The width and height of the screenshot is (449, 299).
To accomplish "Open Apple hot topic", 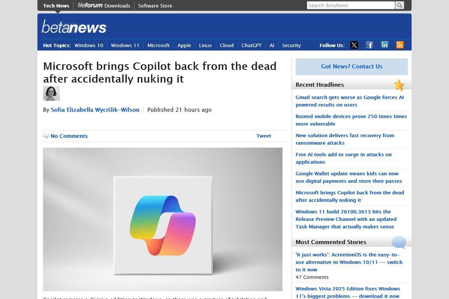I will (184, 45).
